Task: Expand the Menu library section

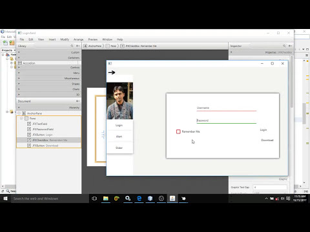Action: (48, 73)
